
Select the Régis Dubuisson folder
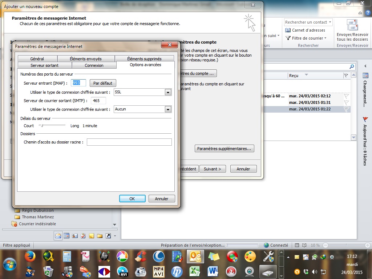tap(38, 210)
